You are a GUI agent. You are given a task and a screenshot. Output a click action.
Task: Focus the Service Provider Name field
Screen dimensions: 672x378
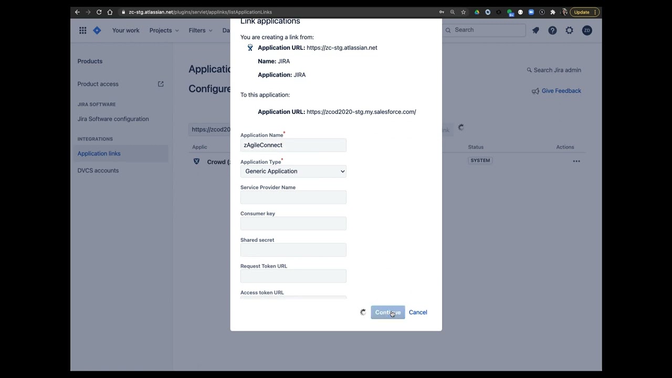coord(293,197)
